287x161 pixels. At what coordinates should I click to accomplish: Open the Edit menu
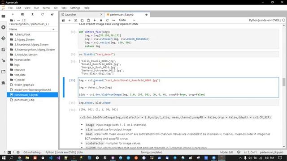pyautogui.click(x=18, y=8)
